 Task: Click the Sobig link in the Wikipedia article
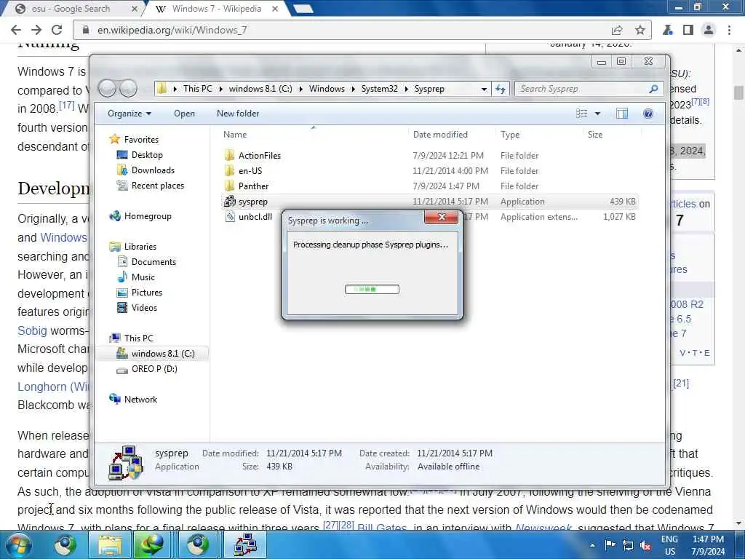[32, 330]
